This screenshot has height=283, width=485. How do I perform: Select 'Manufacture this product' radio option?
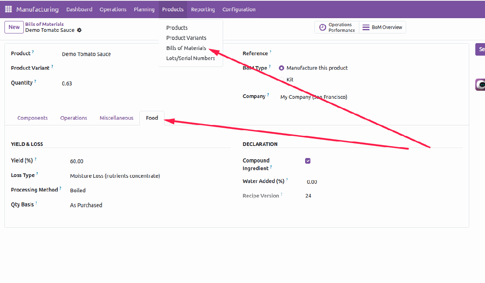pyautogui.click(x=281, y=68)
